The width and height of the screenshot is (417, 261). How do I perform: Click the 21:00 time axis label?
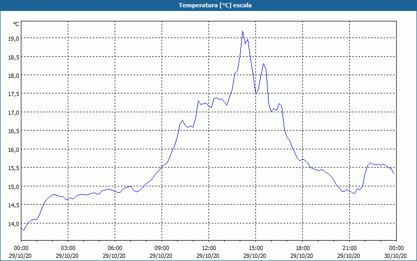(349, 248)
